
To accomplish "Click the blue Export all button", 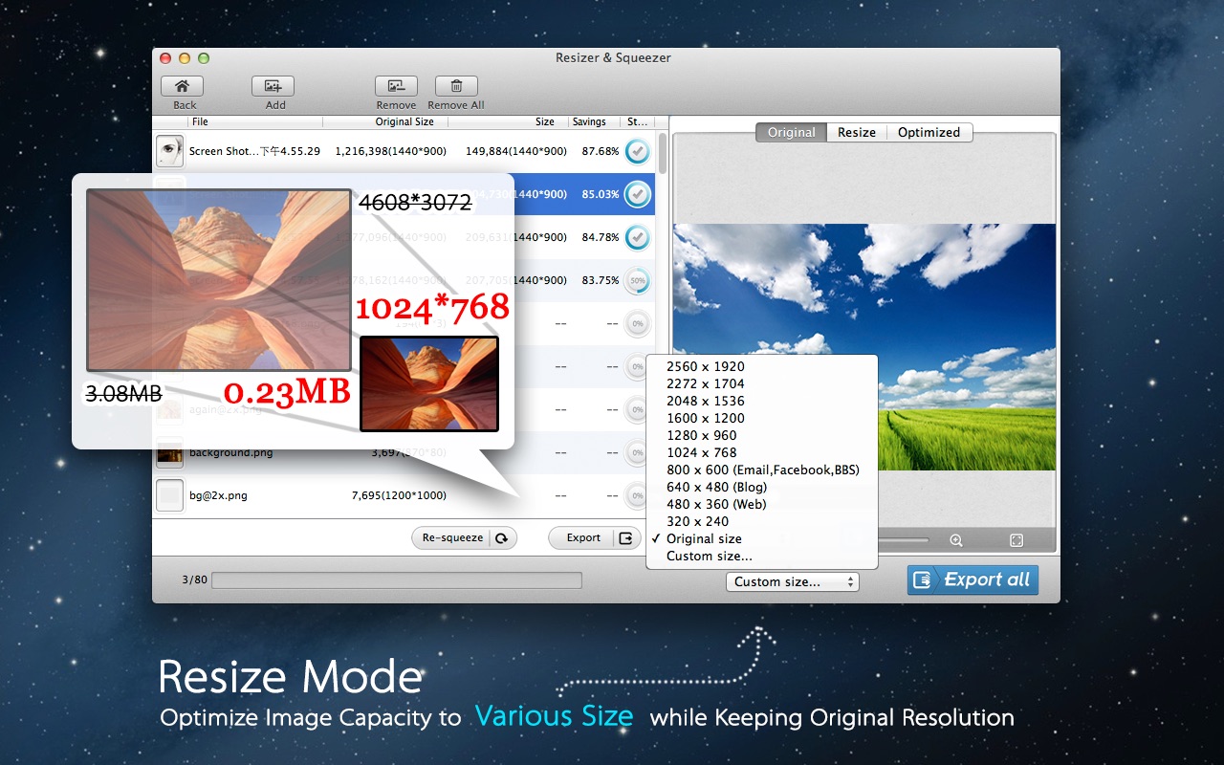I will point(973,579).
